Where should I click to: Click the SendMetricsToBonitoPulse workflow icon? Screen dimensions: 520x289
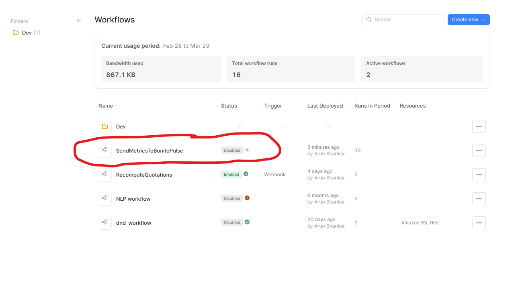104,150
